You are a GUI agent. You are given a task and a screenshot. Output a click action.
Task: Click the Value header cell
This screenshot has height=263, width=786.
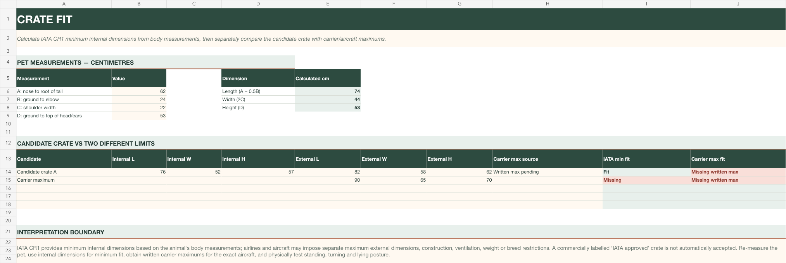click(139, 78)
